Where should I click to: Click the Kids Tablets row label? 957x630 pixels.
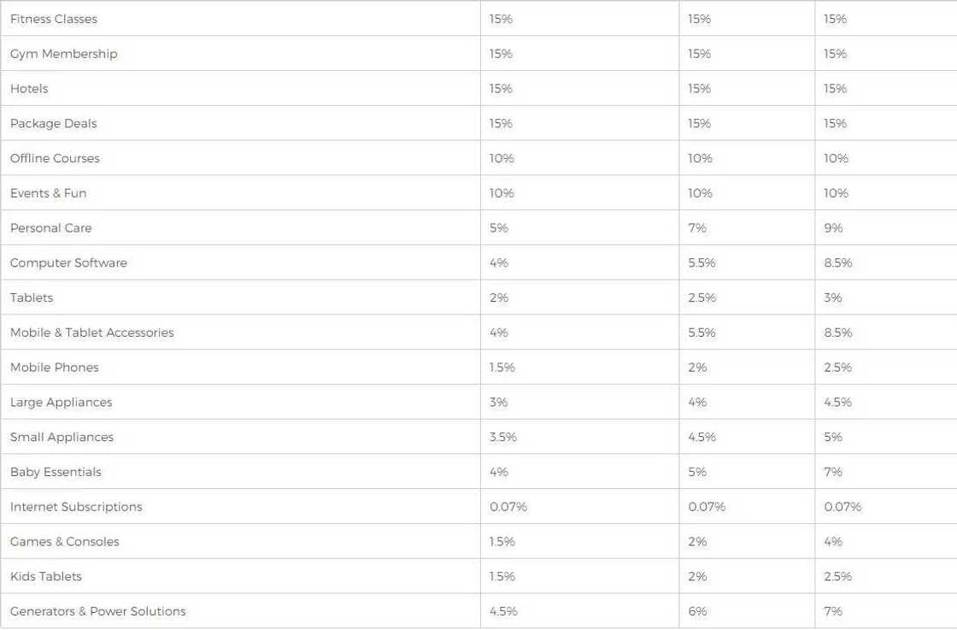click(46, 577)
